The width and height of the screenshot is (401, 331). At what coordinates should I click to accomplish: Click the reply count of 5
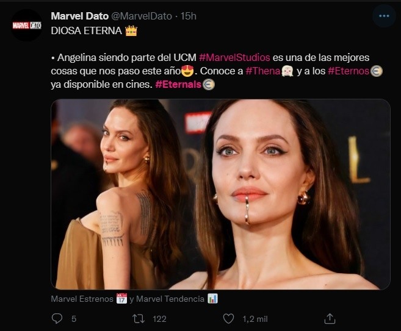74,318
